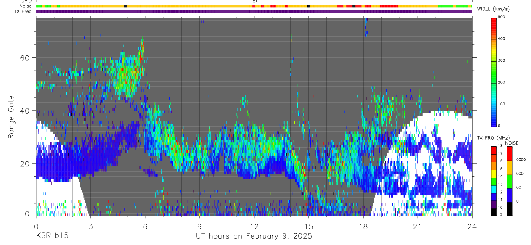This screenshot has width=531, height=245.
Task: Click the TX FRQ (MHz) legend color scale
Action: pos(493,181)
